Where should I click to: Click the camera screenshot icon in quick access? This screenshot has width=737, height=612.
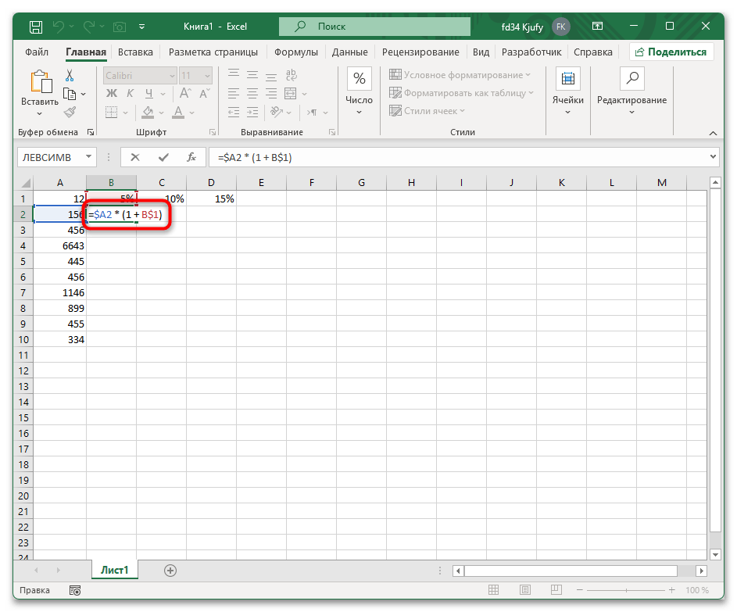coord(120,27)
